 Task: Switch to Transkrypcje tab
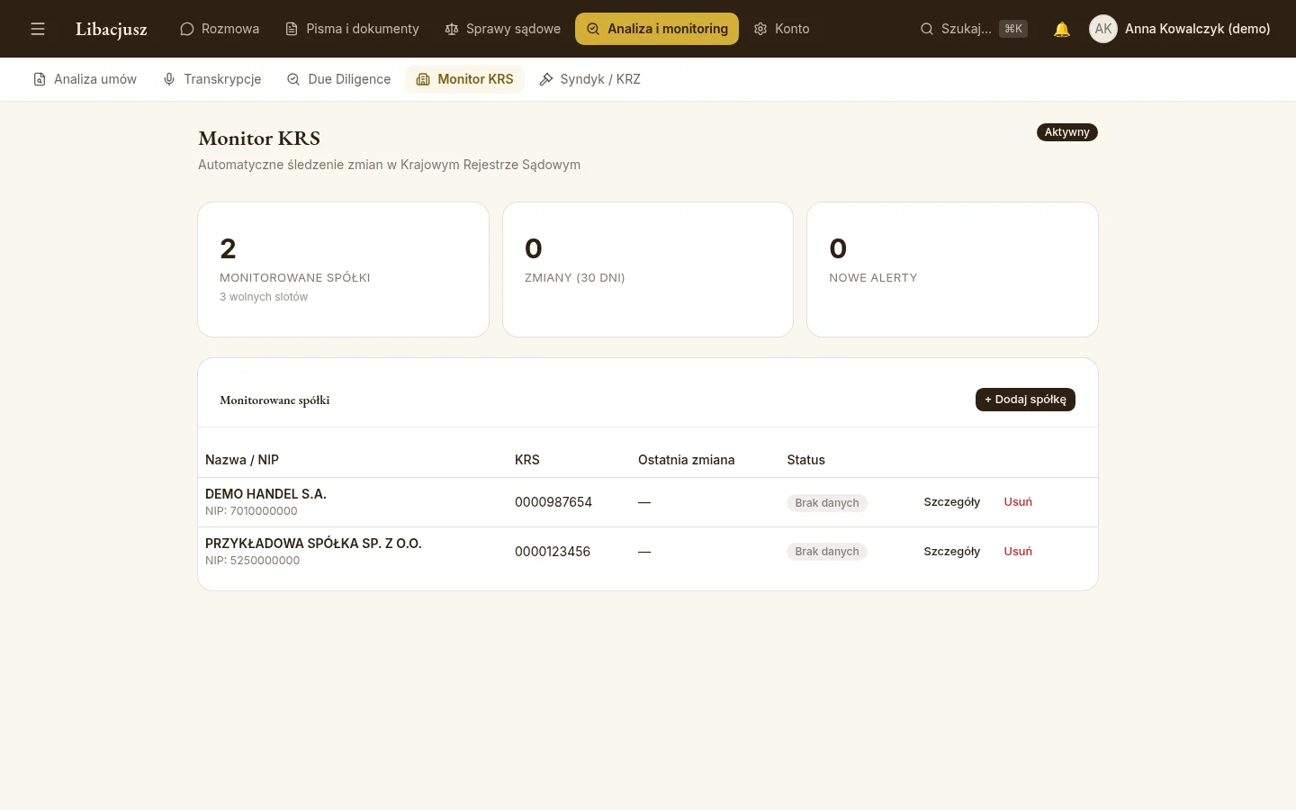211,79
